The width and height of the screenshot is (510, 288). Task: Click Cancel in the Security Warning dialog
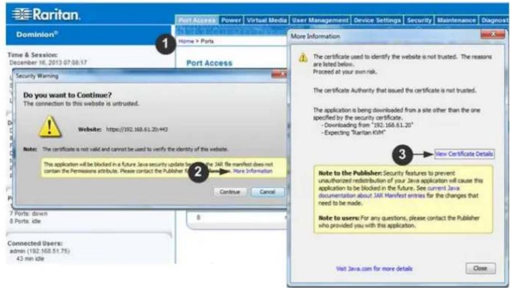coord(268,192)
